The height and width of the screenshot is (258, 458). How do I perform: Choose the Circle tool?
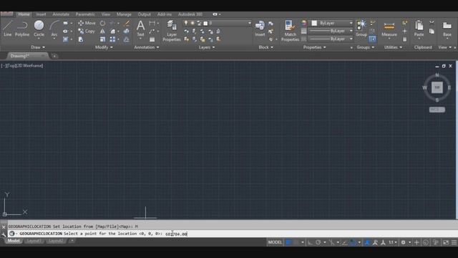(39, 29)
